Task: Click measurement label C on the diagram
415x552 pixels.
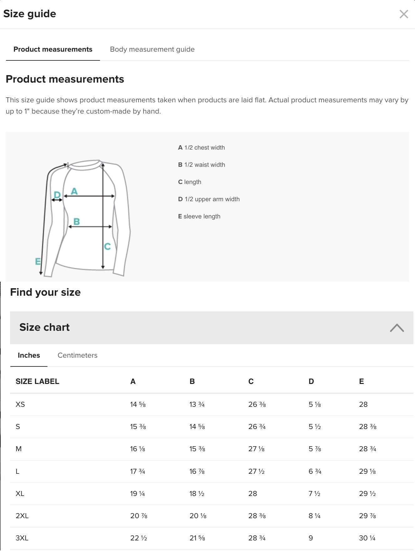Action: (x=107, y=247)
